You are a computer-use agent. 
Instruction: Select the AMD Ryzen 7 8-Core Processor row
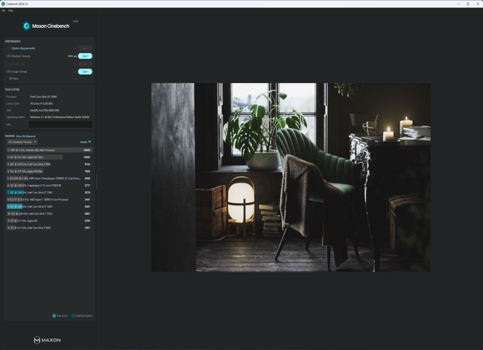pyautogui.click(x=49, y=199)
